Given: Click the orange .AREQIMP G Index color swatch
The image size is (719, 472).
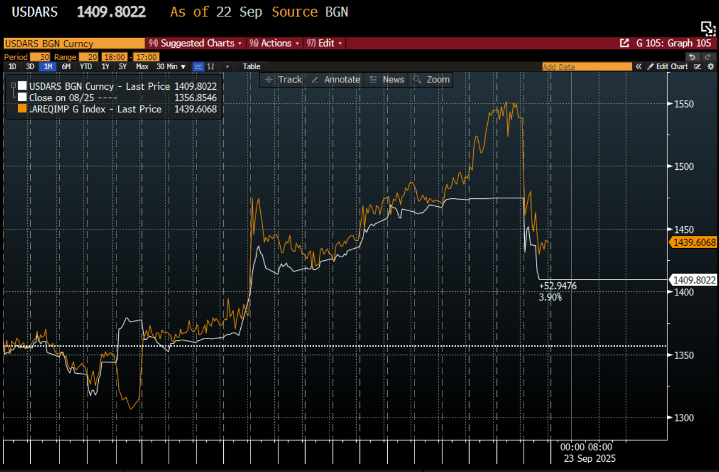Looking at the screenshot, I should pyautogui.click(x=22, y=109).
